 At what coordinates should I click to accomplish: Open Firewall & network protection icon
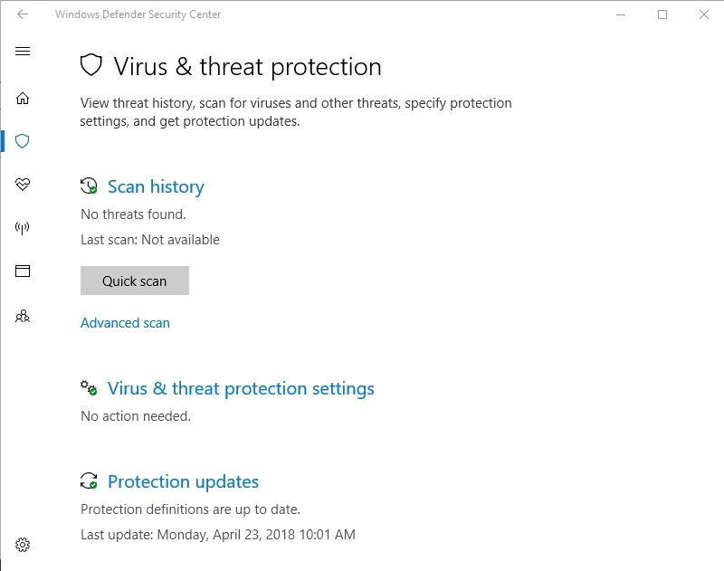point(23,228)
